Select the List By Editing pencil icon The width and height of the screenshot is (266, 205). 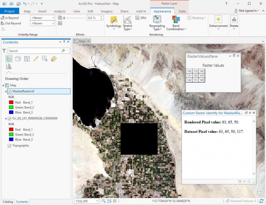pos(36,59)
